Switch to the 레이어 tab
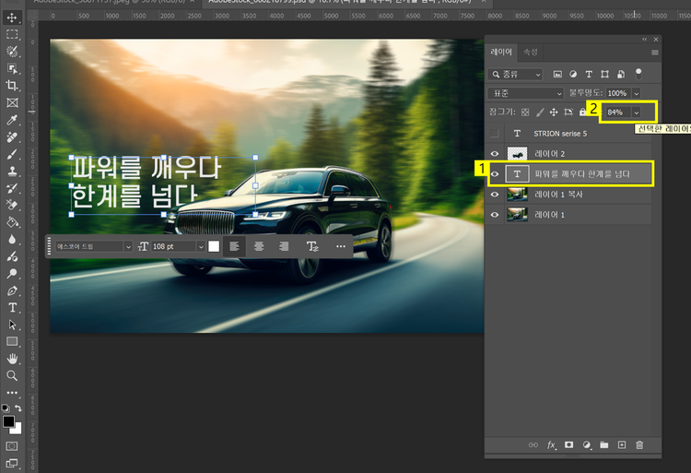 point(501,52)
